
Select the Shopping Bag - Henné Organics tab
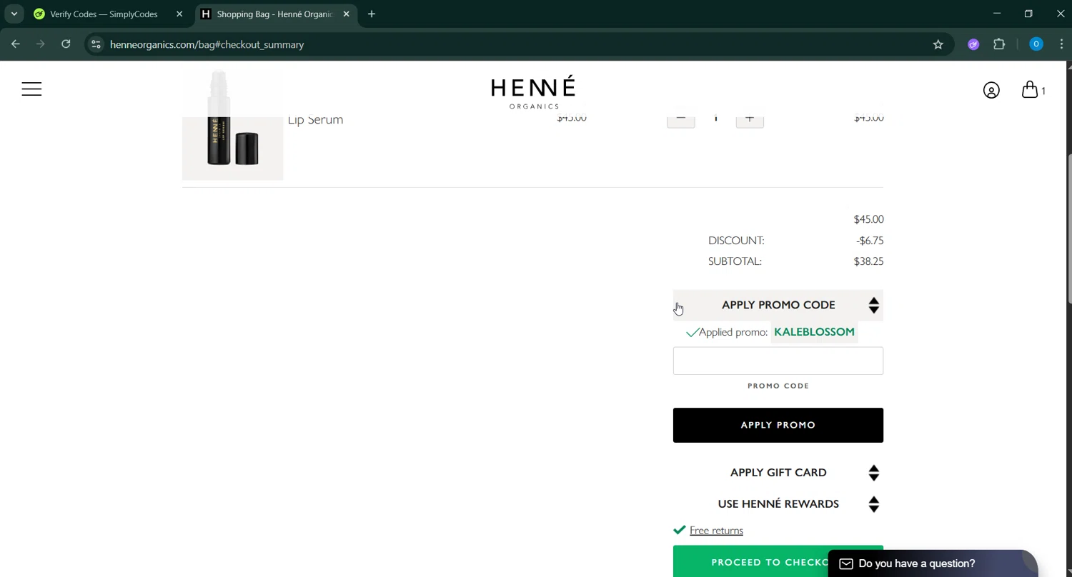pos(275,14)
